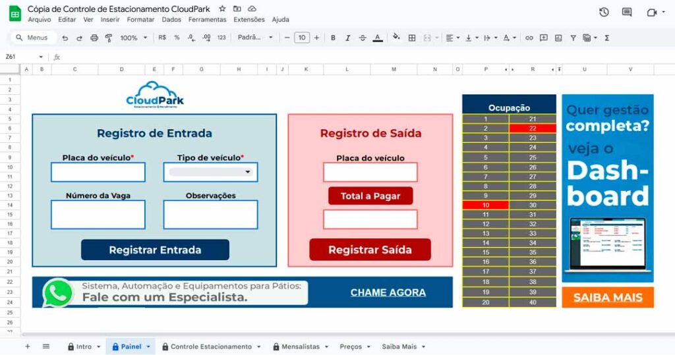Open the fill color bucket
This screenshot has height=355, width=675.
(x=396, y=38)
